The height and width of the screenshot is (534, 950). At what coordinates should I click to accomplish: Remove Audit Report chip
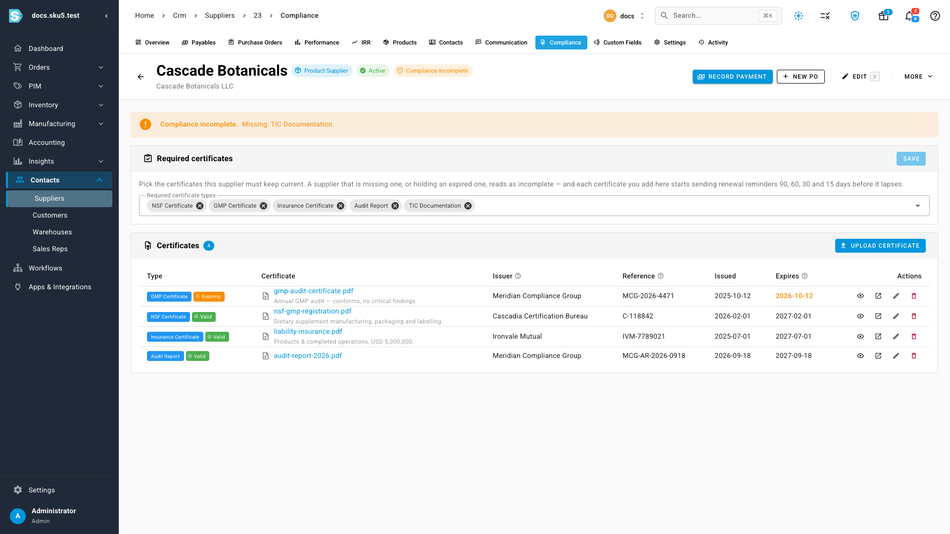point(395,206)
